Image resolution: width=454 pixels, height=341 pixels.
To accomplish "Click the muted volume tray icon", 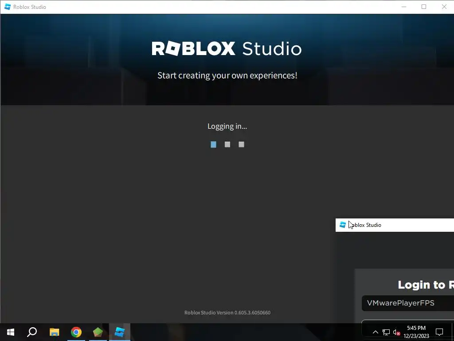I will (396, 332).
